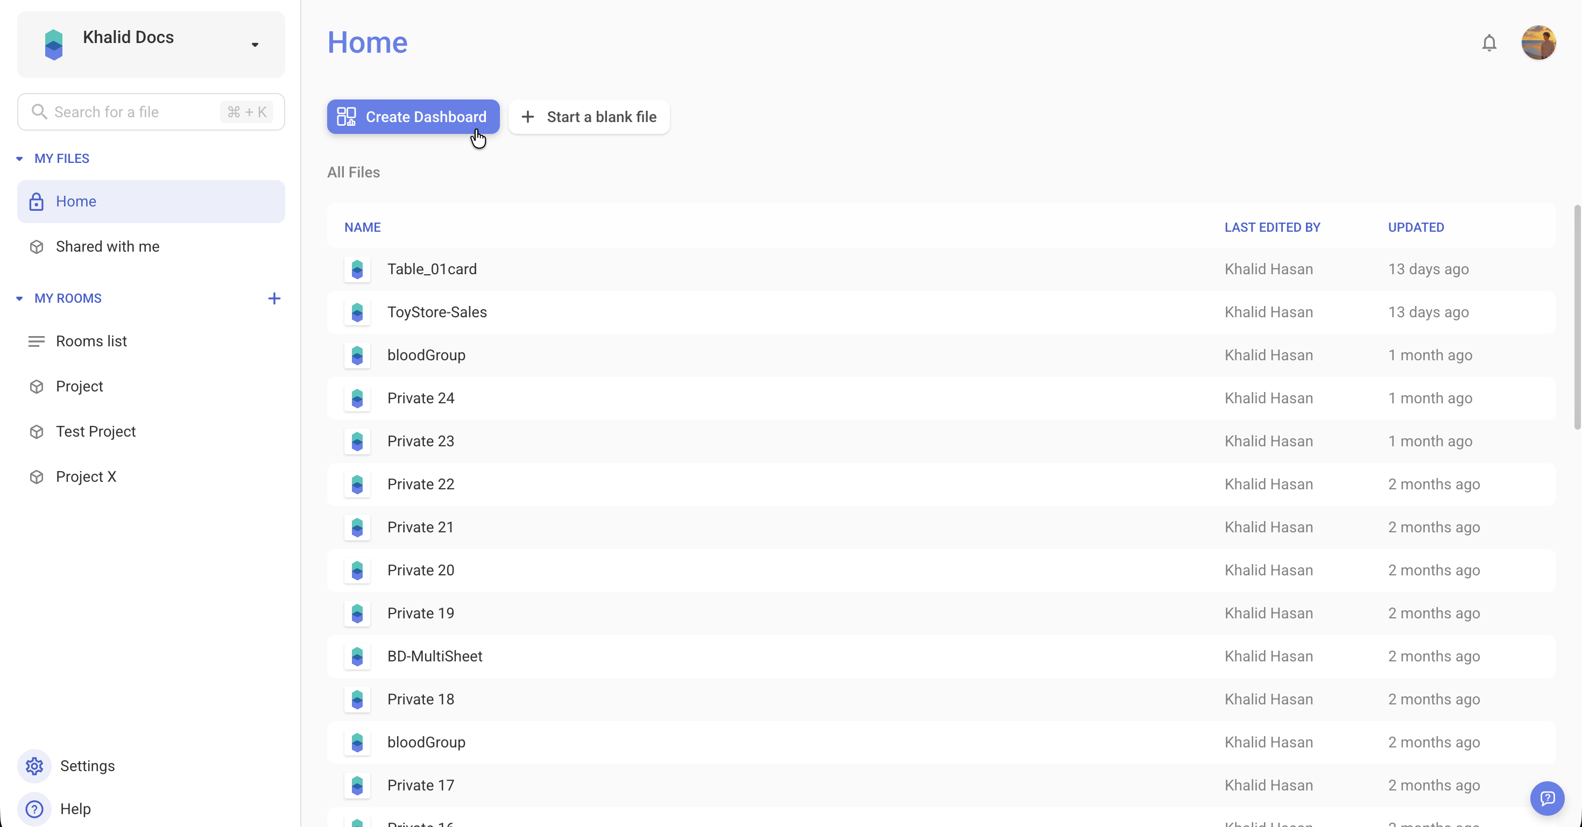
Task: Open the Help chat bubble
Action: [x=1547, y=798]
